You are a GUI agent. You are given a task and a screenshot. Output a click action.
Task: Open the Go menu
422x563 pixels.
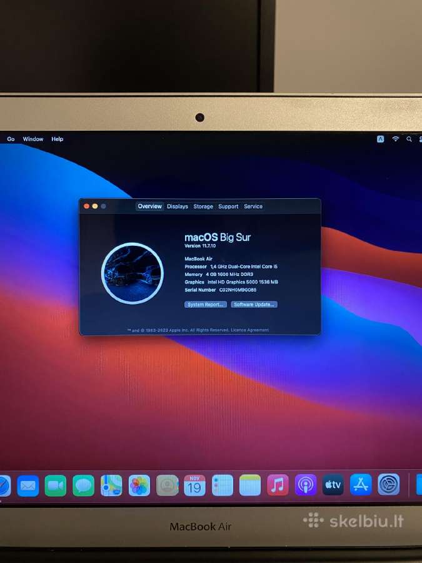pos(11,139)
